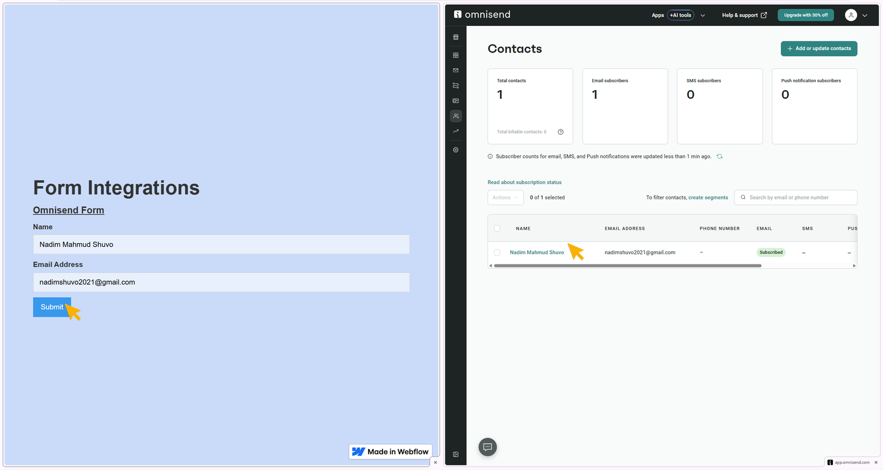Expand the Apps chevron in top bar
The image size is (883, 470).
tap(703, 15)
